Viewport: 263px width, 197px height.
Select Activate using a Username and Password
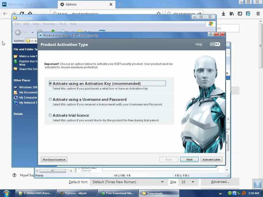click(x=50, y=99)
